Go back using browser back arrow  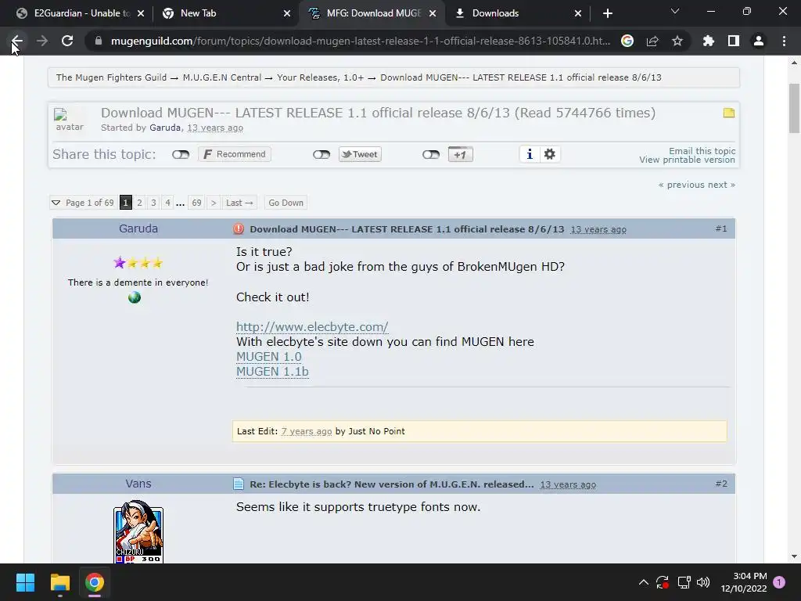click(17, 41)
